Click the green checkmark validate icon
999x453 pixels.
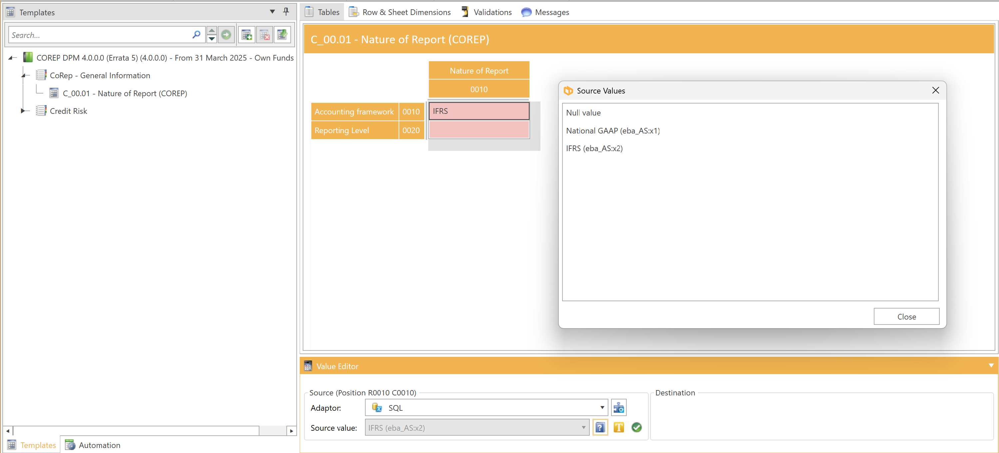(636, 427)
